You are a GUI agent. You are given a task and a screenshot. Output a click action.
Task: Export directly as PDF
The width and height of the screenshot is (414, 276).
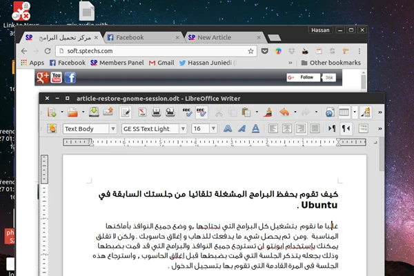pos(143,112)
